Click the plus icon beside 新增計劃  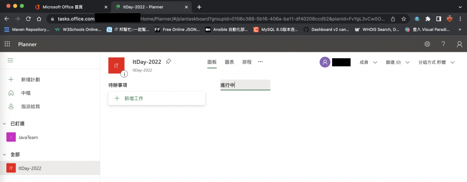[11, 80]
